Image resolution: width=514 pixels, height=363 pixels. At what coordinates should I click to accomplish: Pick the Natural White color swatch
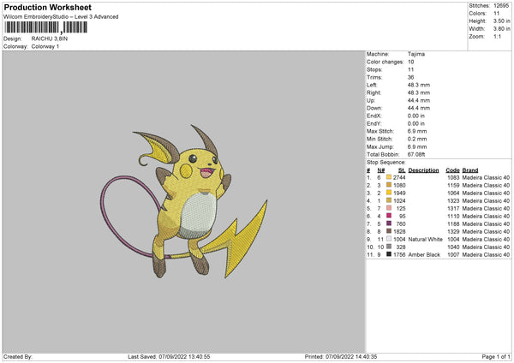[389, 239]
